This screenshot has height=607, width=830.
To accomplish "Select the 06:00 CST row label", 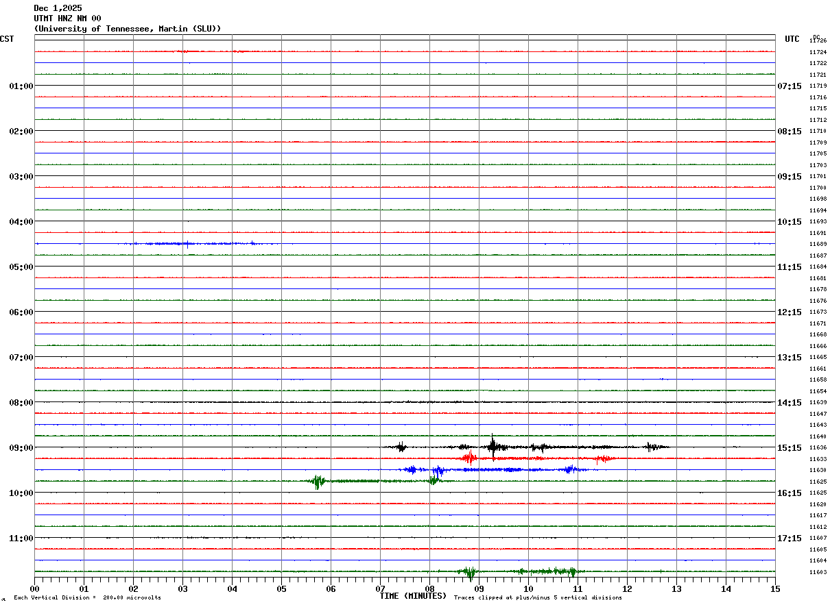I will click(21, 312).
